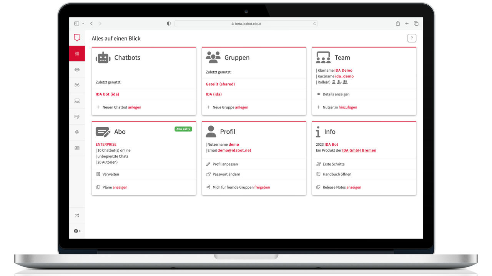Click the subscription edit icon in sidebar
The width and height of the screenshot is (492, 276).
coord(77,117)
